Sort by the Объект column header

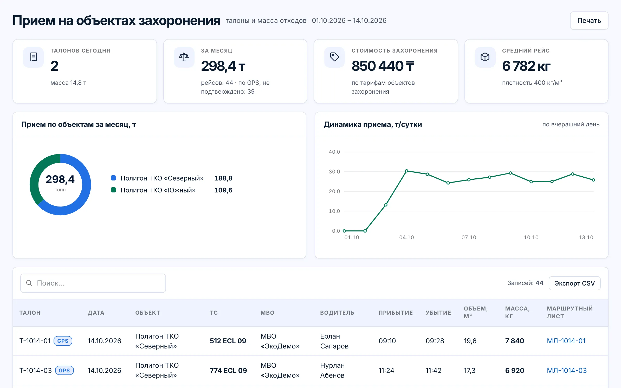coord(147,313)
